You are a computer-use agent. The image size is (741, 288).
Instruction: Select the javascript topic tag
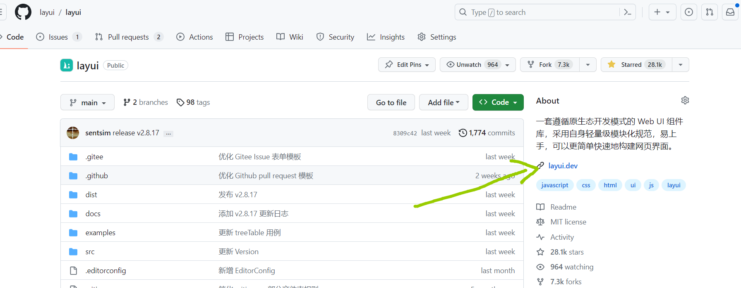coord(555,185)
